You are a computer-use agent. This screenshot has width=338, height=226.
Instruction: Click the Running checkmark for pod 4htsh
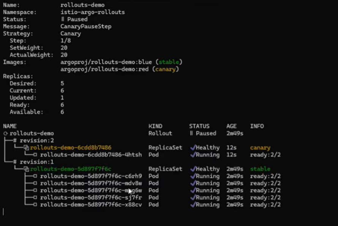tap(193, 154)
